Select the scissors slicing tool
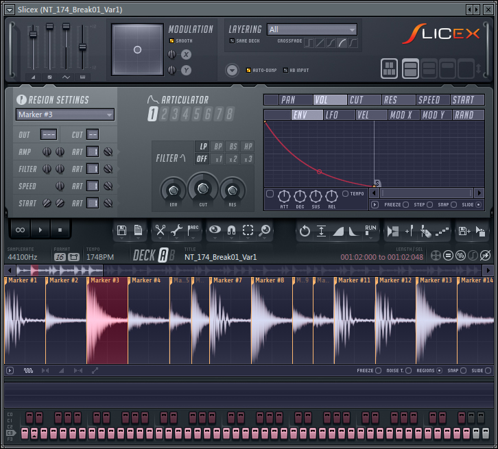This screenshot has width=498, height=449. [x=161, y=230]
